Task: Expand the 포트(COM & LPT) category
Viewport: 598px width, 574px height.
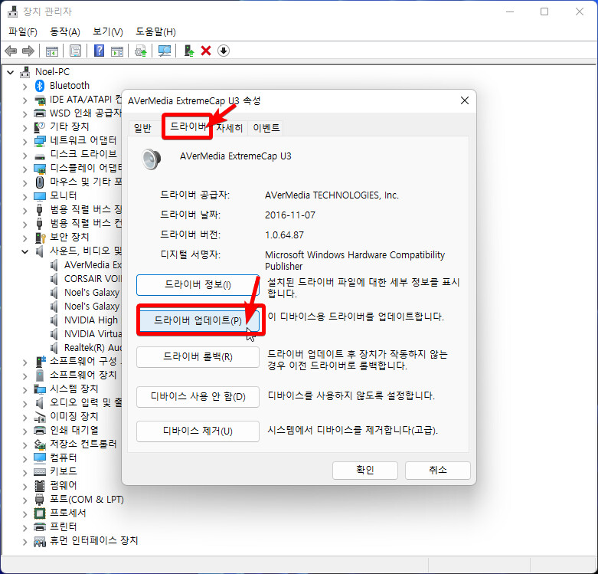Action: (25, 500)
